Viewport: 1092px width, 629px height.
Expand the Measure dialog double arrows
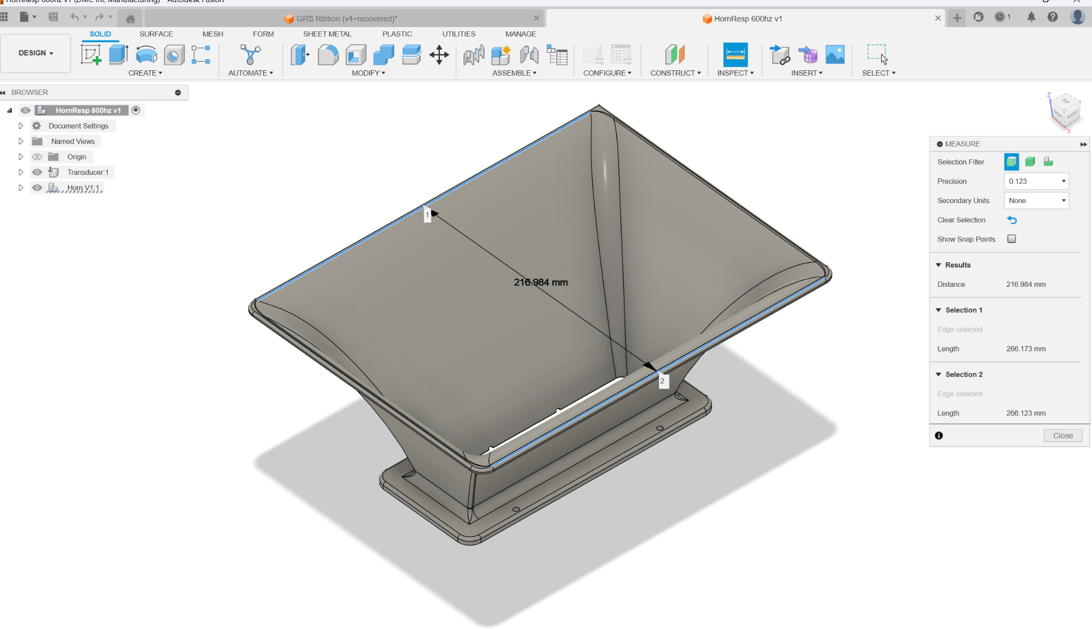[x=1083, y=144]
